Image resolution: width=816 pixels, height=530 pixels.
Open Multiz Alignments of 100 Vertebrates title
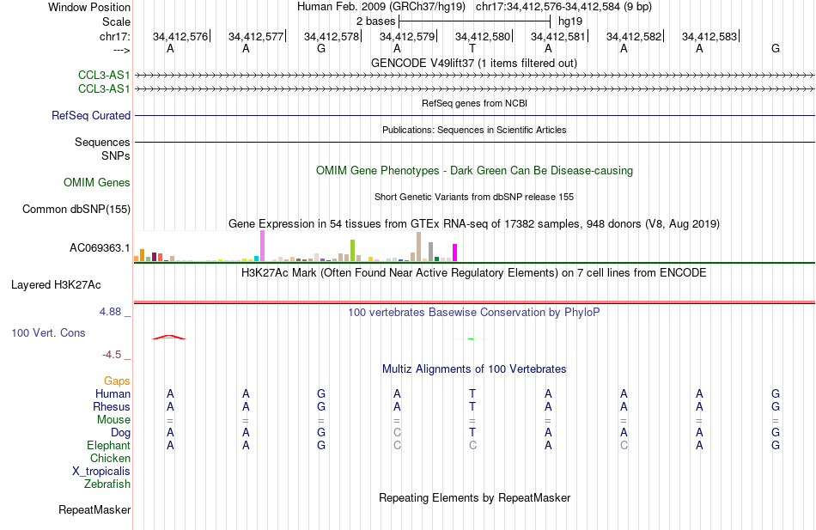474,369
